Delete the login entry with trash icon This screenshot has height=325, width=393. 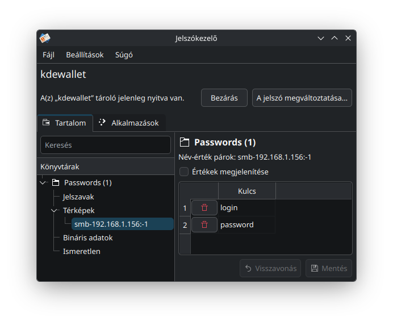(x=204, y=207)
